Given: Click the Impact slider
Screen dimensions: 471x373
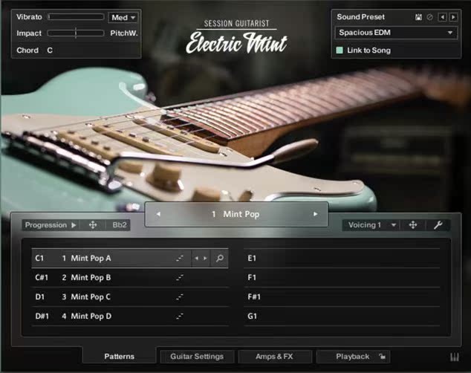Looking at the screenshot, I should tap(76, 33).
